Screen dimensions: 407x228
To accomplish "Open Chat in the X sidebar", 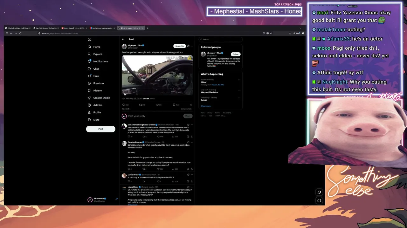I will [x=93, y=69].
